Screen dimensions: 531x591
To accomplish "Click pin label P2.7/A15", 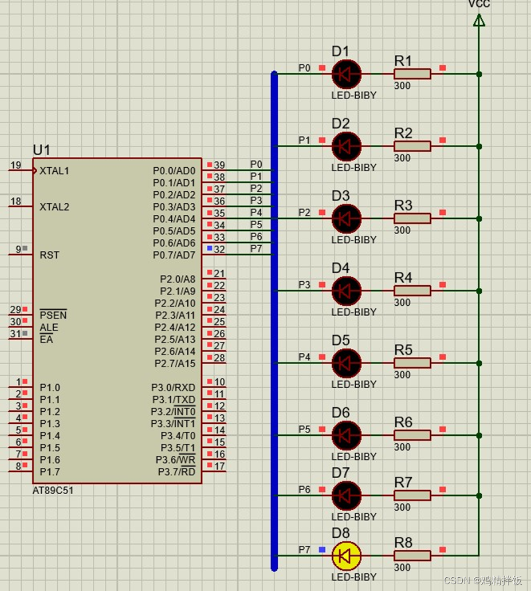I will [x=175, y=363].
